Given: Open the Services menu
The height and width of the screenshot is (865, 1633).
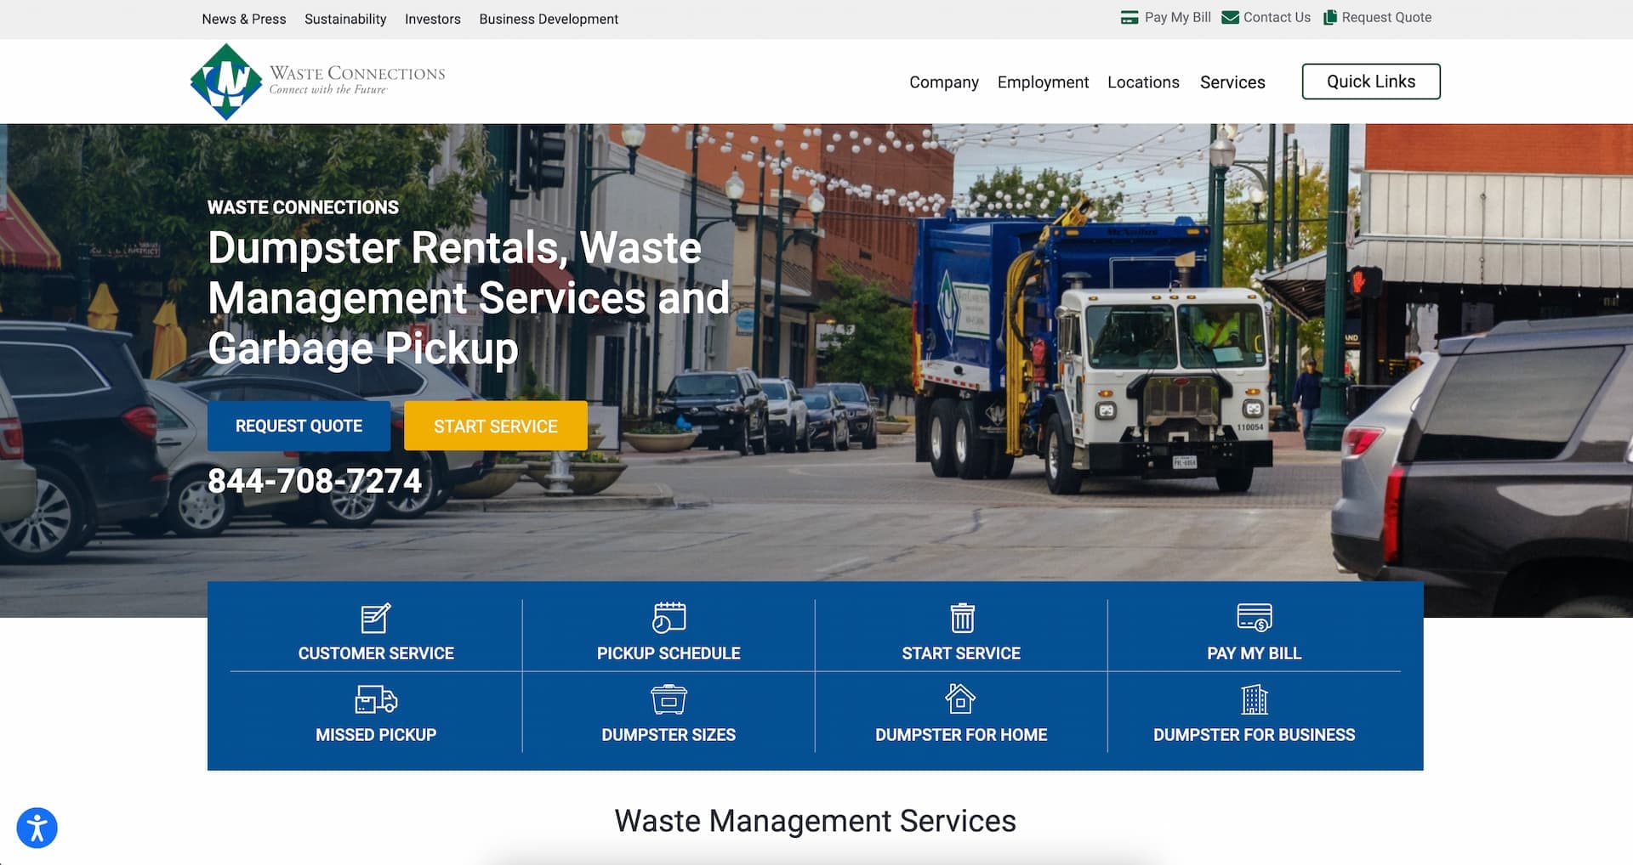Looking at the screenshot, I should pyautogui.click(x=1232, y=82).
